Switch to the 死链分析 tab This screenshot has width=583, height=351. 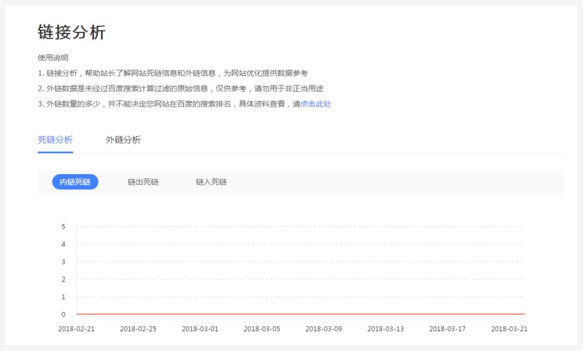pos(55,140)
